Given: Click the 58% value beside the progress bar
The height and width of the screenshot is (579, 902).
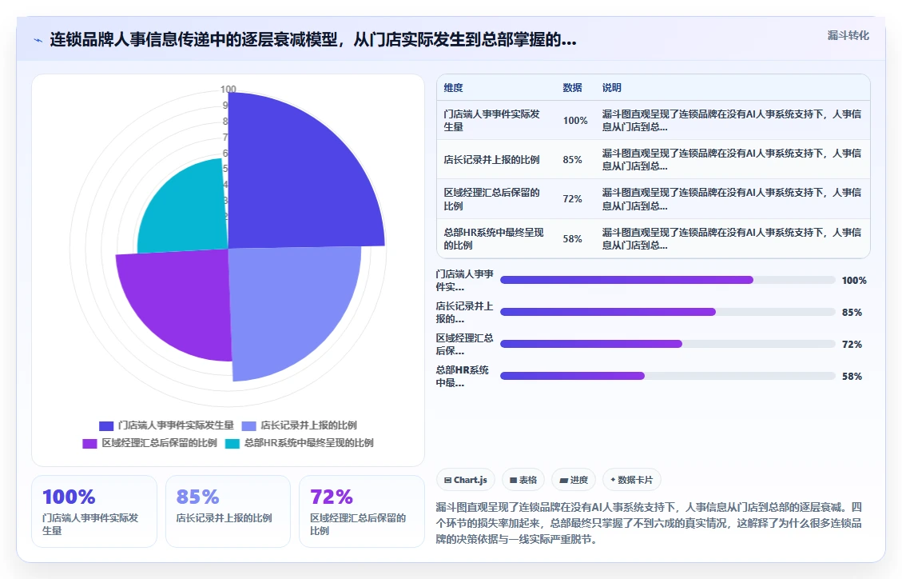Looking at the screenshot, I should point(852,377).
